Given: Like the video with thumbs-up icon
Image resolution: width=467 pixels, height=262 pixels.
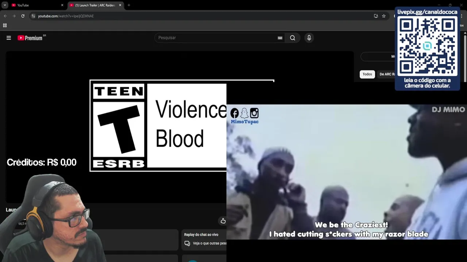Looking at the screenshot, I should [x=223, y=221].
